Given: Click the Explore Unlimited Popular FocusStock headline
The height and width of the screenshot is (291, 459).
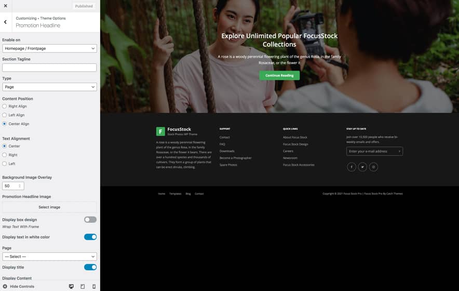Looking at the screenshot, I should pos(279,40).
